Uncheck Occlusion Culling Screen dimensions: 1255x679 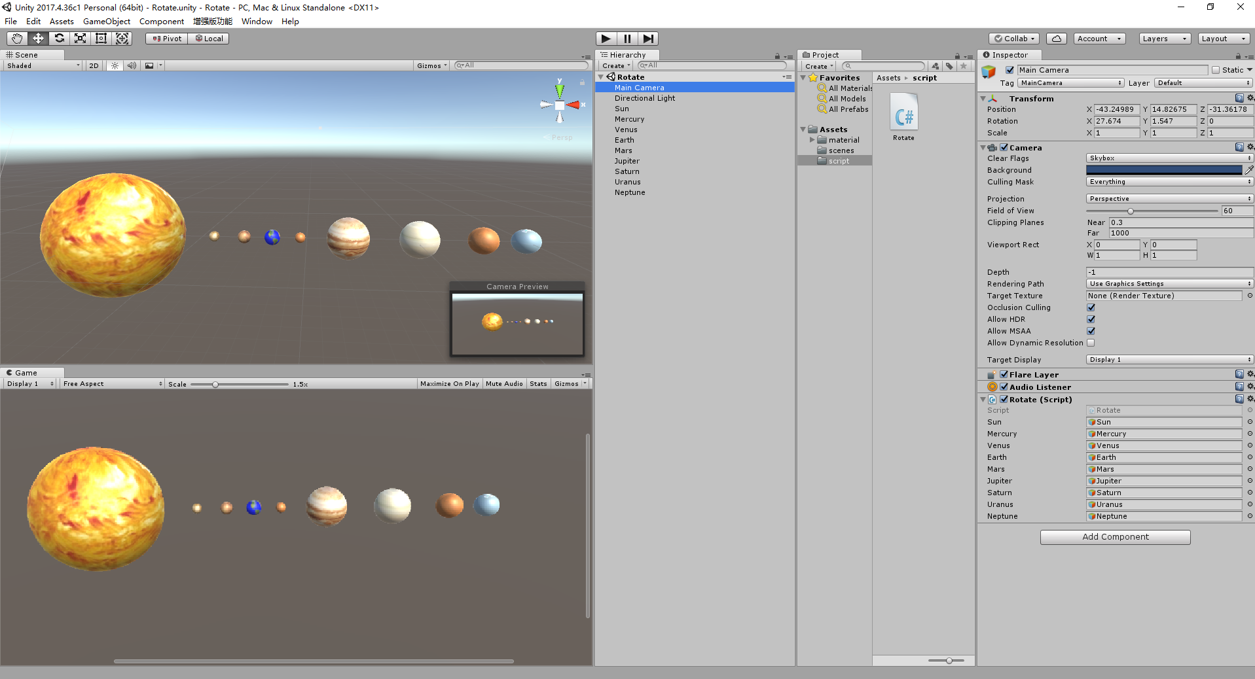[1091, 307]
